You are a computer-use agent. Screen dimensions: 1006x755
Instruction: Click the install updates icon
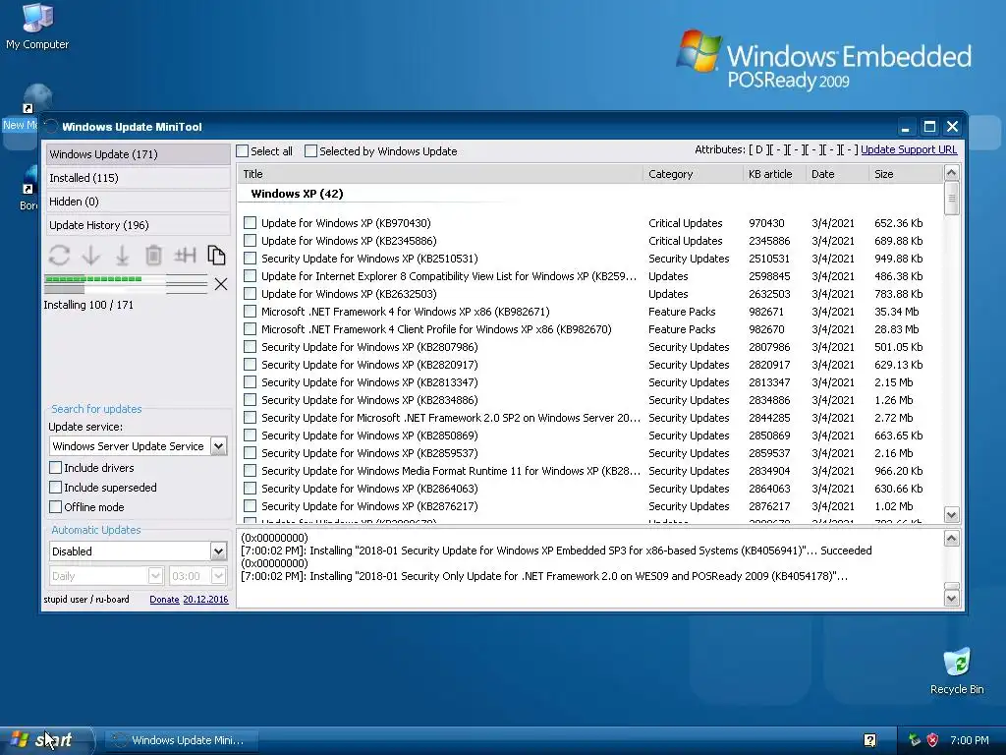click(122, 255)
